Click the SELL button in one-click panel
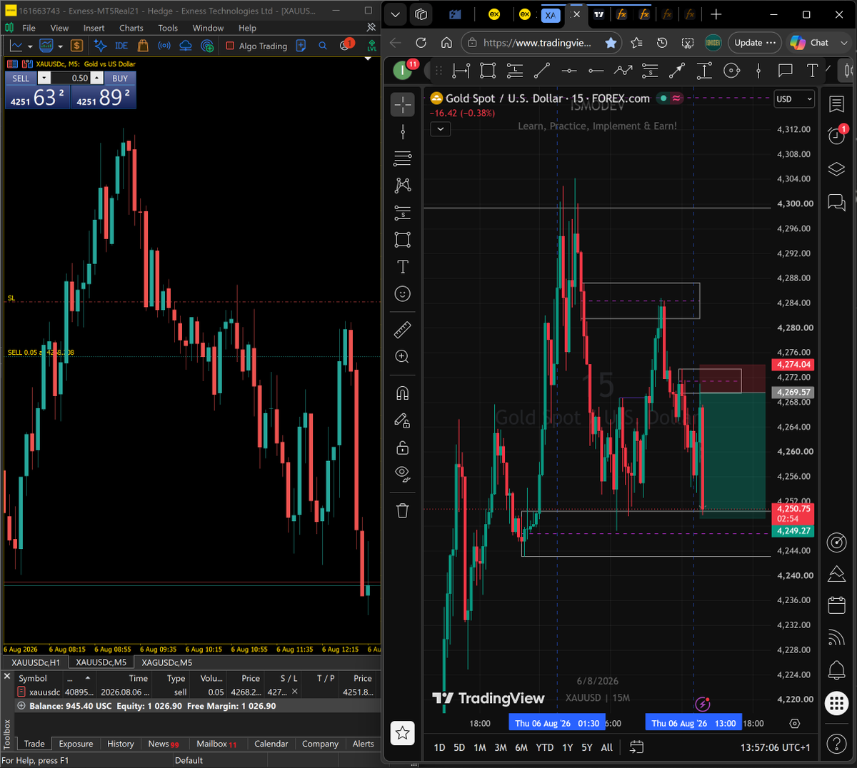 tap(21, 79)
